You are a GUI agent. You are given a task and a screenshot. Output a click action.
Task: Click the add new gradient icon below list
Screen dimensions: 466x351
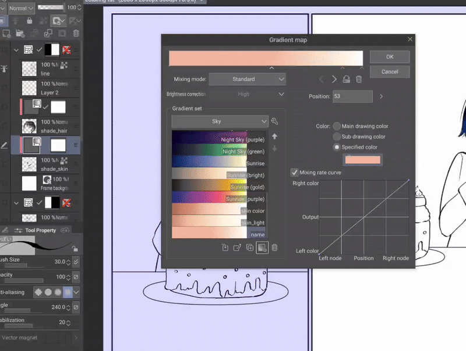pyautogui.click(x=262, y=248)
